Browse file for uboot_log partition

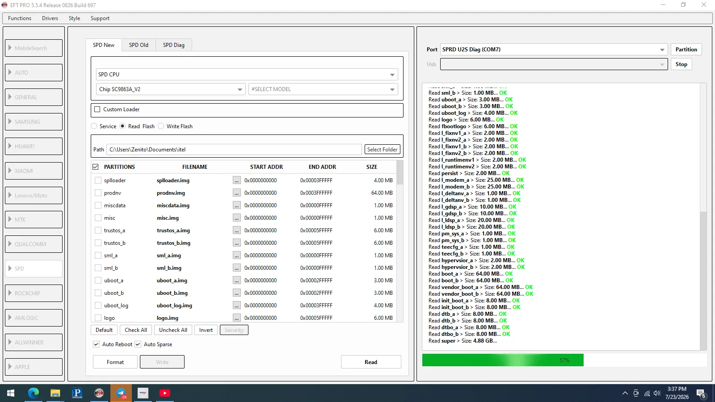(x=237, y=306)
